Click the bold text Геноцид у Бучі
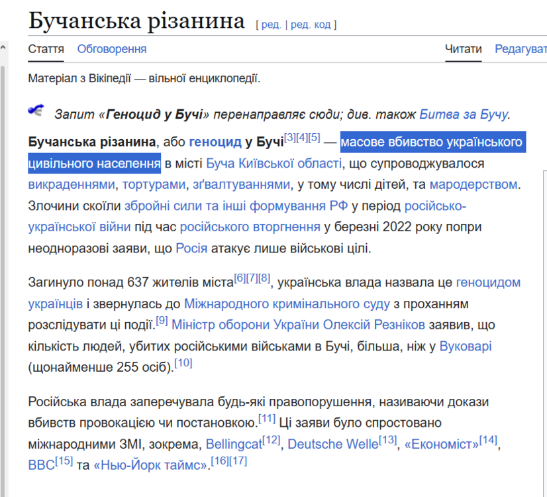The height and width of the screenshot is (497, 547). 154,114
